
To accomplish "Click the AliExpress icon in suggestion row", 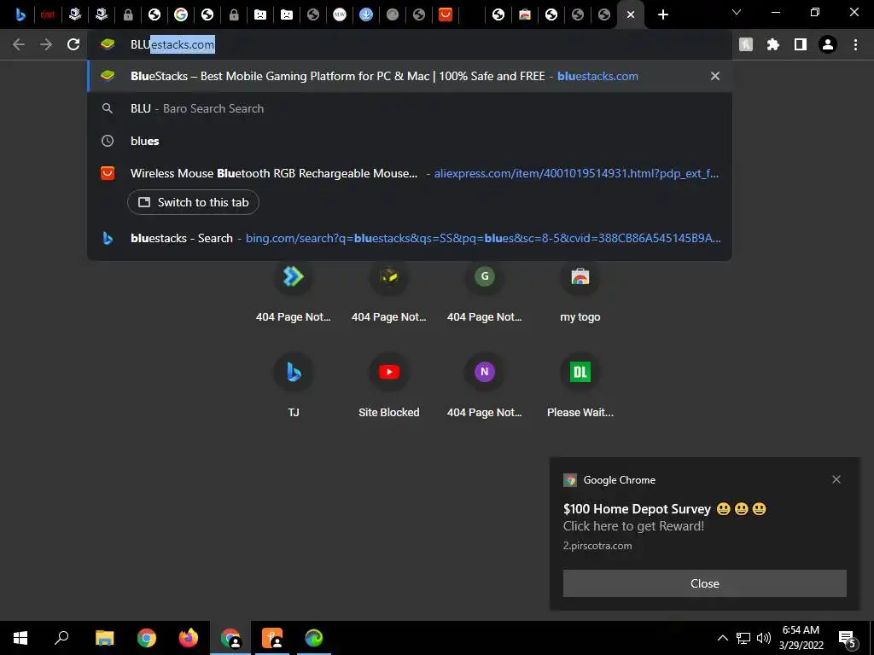I will (x=108, y=173).
